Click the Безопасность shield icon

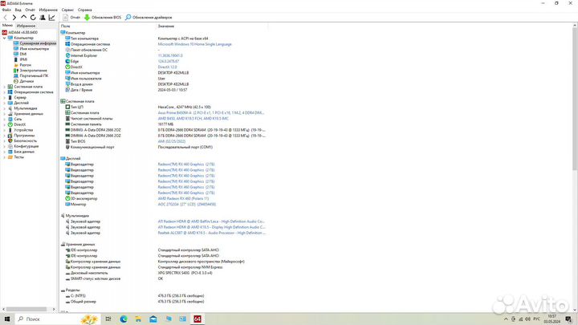click(10, 140)
